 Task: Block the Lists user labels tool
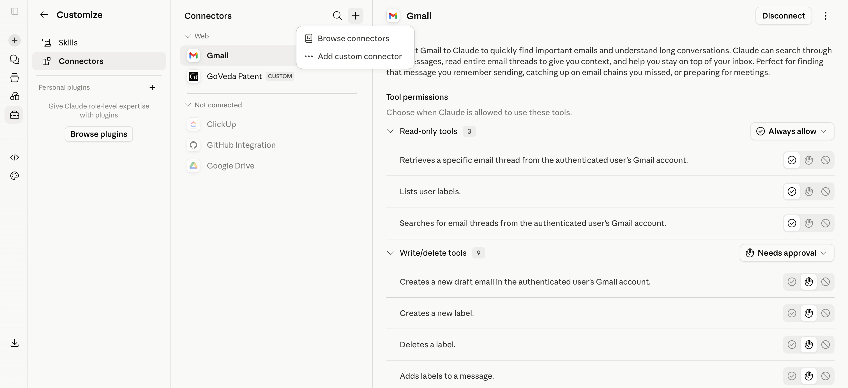[825, 191]
